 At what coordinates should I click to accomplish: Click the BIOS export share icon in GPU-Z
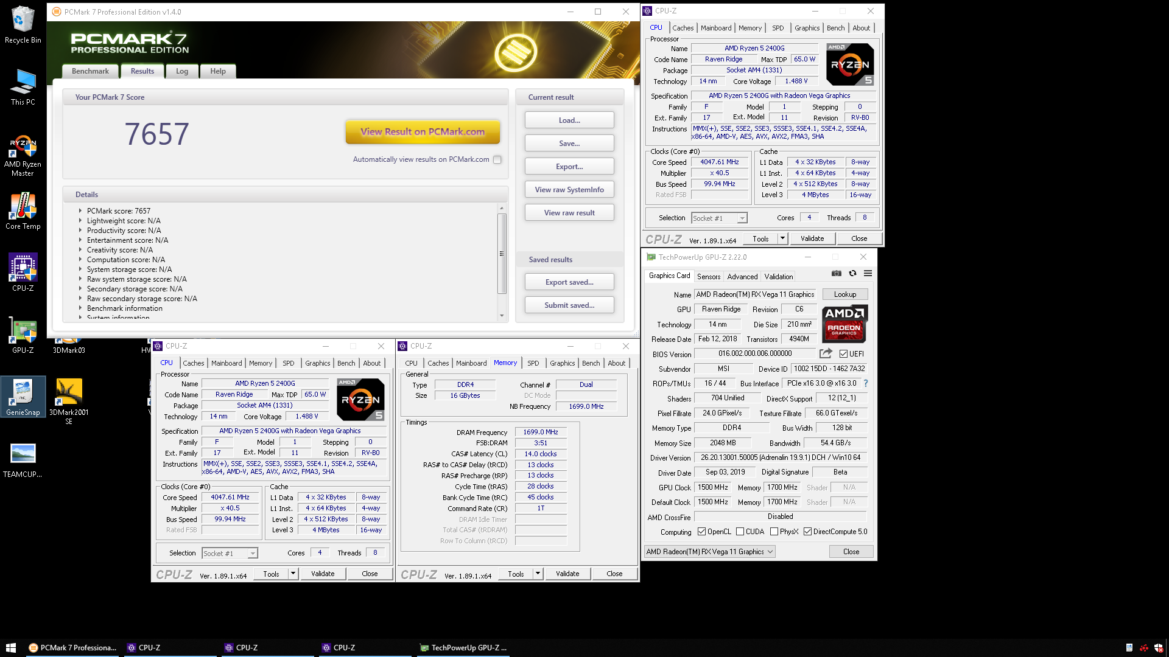[826, 353]
